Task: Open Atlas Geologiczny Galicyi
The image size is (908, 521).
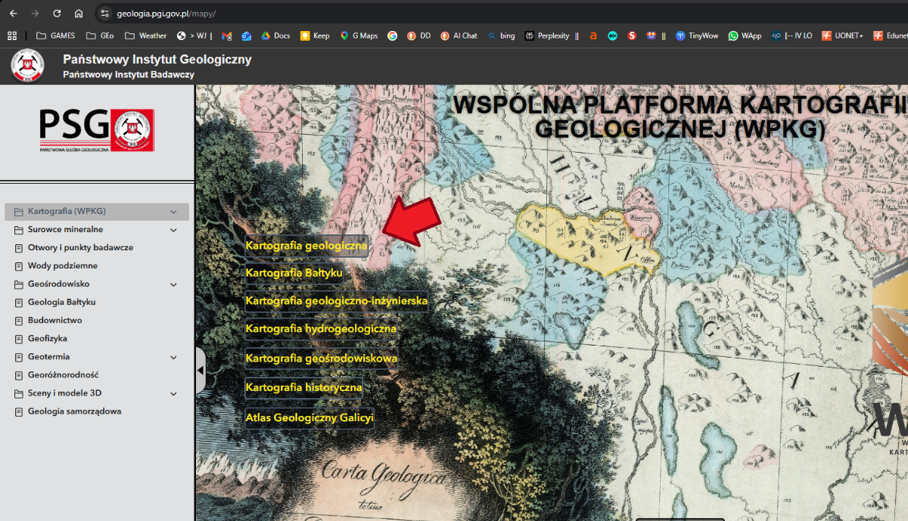Action: (x=309, y=415)
